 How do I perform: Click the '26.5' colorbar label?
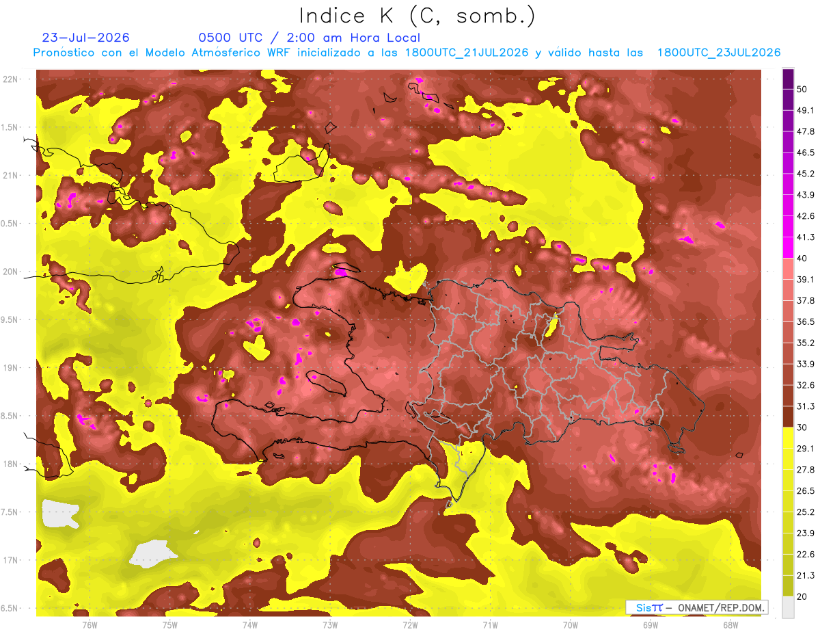pyautogui.click(x=805, y=492)
